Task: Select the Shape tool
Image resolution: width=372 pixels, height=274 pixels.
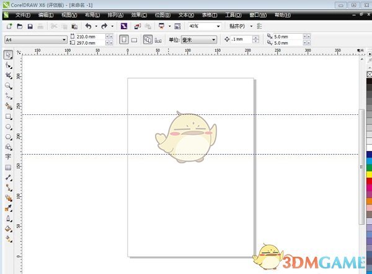Action: point(9,65)
